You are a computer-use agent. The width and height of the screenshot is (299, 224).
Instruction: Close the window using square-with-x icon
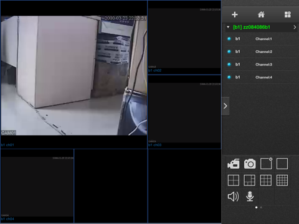266,164
